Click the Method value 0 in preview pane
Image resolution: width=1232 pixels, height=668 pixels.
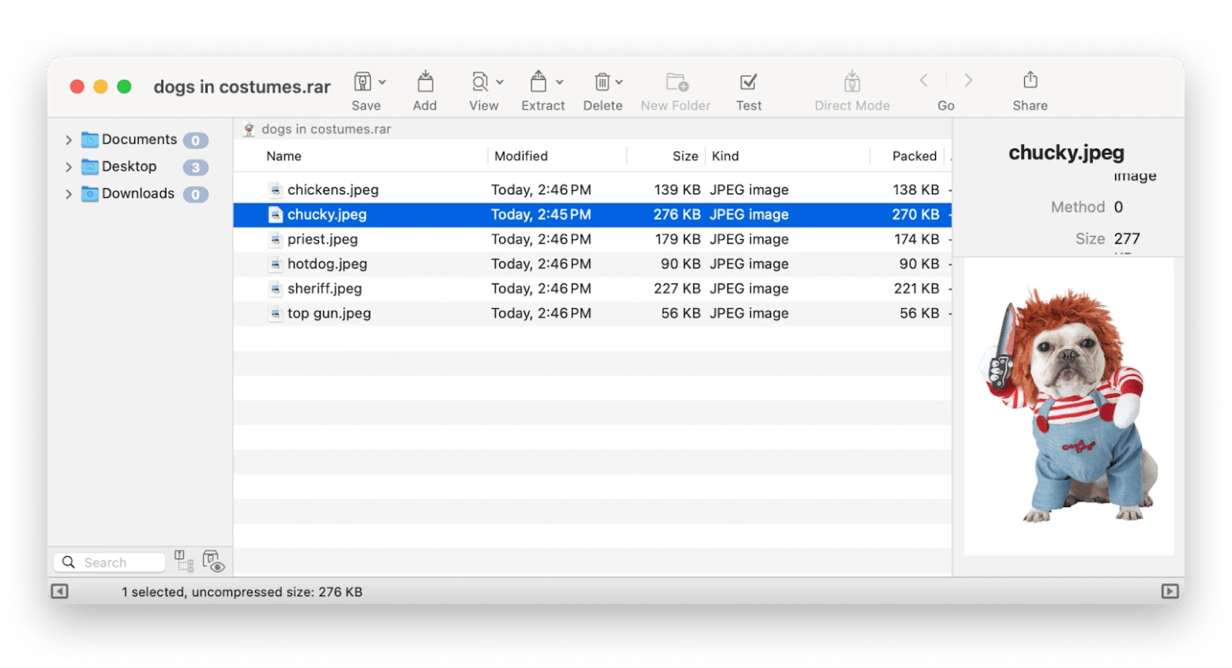click(1118, 207)
